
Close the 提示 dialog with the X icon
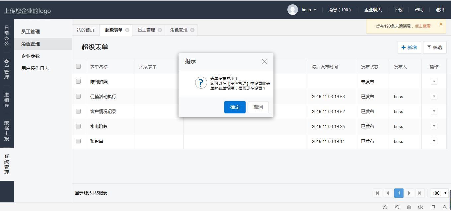264,61
